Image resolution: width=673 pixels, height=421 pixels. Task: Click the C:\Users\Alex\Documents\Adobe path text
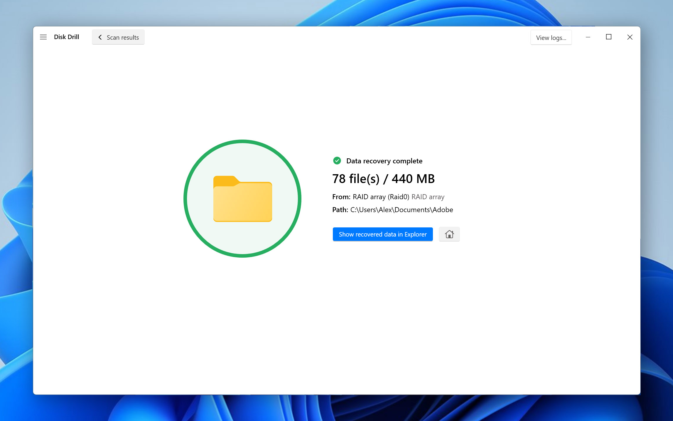(x=402, y=210)
